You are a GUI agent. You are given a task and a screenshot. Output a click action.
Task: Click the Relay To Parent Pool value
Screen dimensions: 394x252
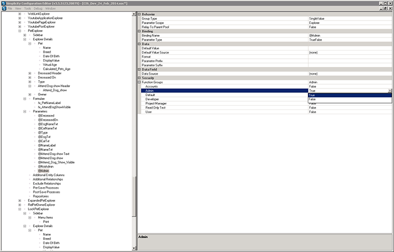coord(350,27)
